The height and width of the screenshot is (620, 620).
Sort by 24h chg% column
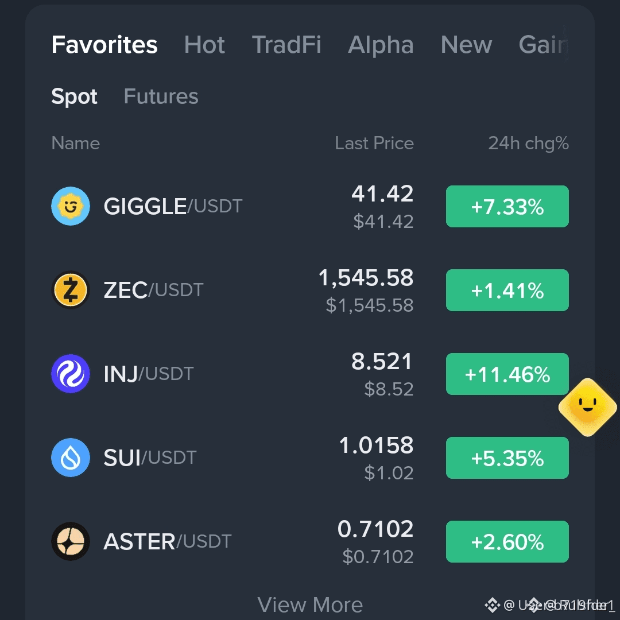(528, 143)
